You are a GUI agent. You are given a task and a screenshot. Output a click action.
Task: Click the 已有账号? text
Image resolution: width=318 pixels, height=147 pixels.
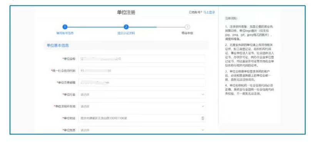[196, 12]
